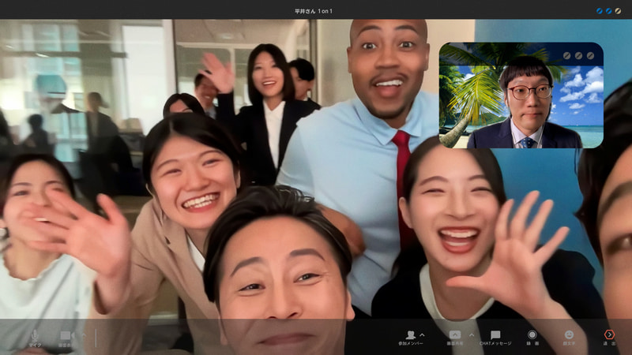Open the CHAT message panel
The width and height of the screenshot is (632, 355).
[x=495, y=335]
